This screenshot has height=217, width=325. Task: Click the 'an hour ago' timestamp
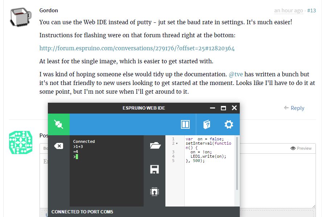(x=288, y=10)
